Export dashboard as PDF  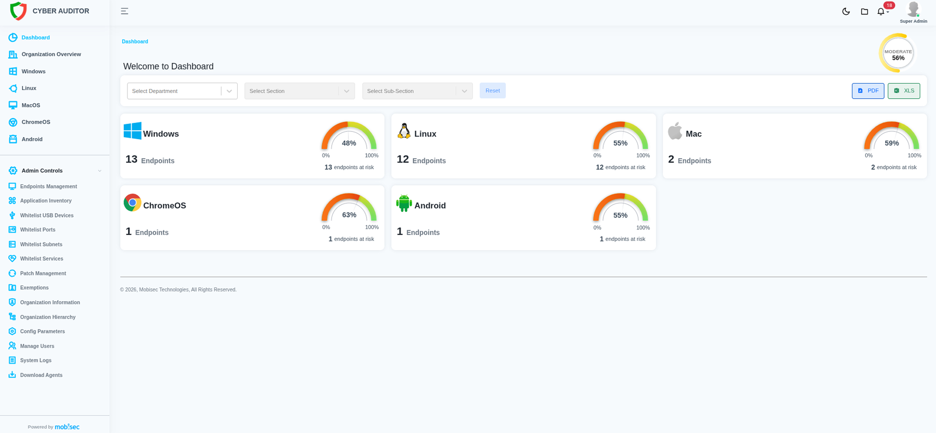[x=868, y=91]
